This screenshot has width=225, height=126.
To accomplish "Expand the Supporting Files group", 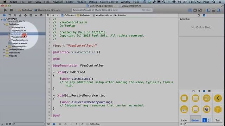I will coord(6,46).
